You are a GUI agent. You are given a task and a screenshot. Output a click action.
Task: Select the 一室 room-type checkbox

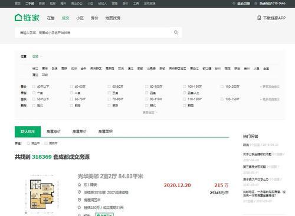[x=34, y=93]
